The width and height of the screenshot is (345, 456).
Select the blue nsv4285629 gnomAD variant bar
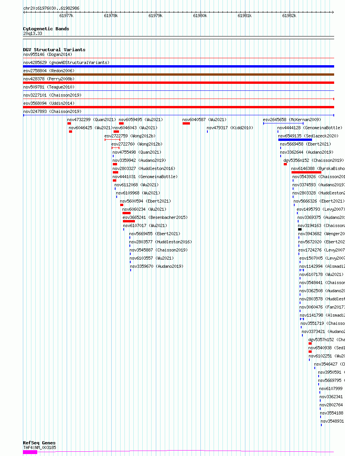179,67
